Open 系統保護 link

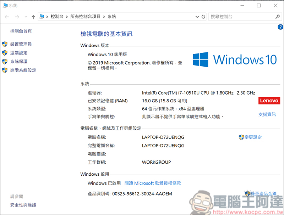(x=19, y=61)
